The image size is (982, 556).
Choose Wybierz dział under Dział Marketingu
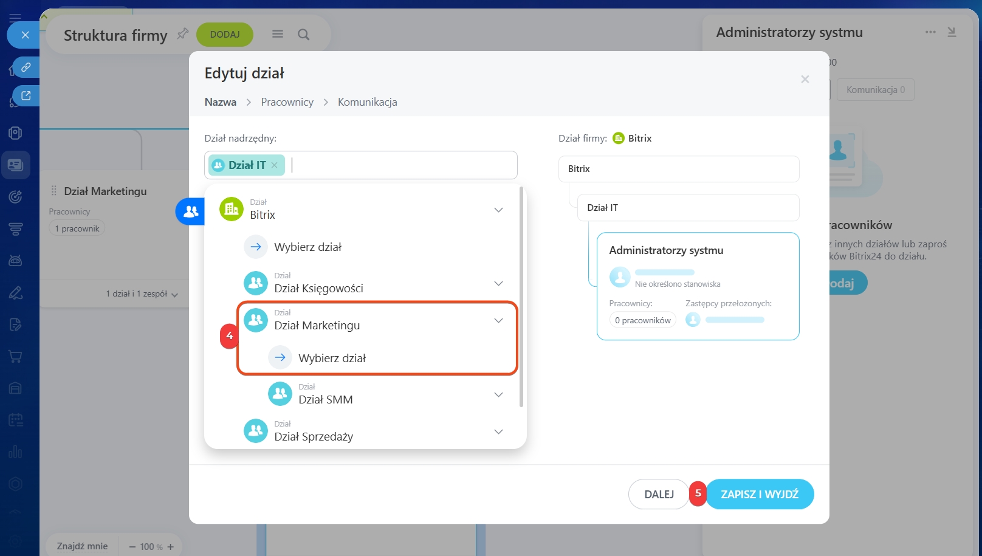click(331, 358)
